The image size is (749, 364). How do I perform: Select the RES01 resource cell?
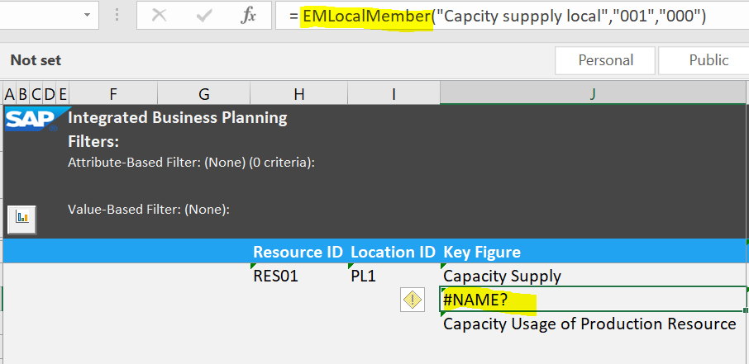click(x=298, y=276)
